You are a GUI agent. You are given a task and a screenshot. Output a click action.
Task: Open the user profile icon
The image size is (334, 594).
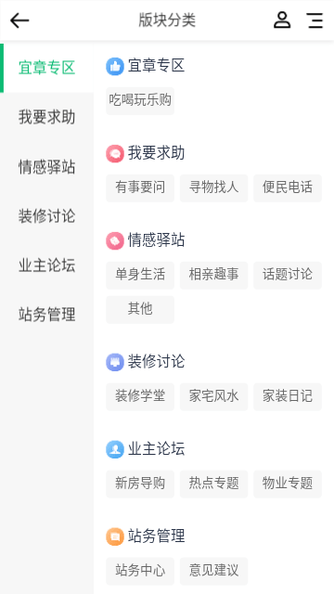[282, 20]
